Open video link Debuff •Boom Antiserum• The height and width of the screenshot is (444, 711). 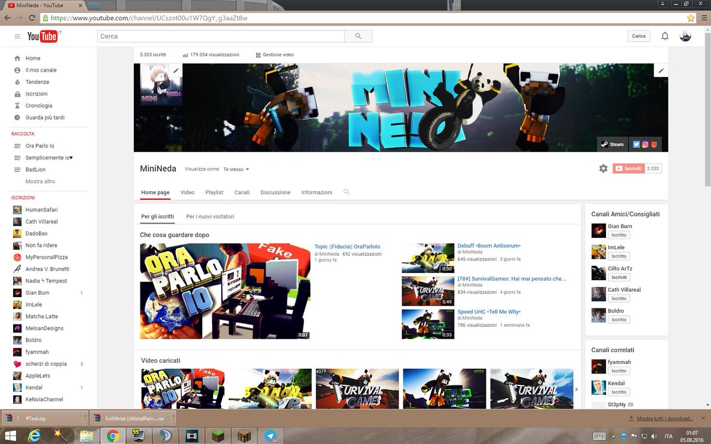[x=489, y=246]
